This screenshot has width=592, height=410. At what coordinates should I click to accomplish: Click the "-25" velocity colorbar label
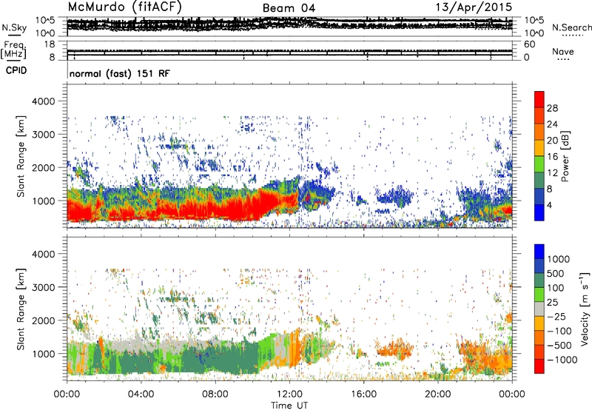click(556, 317)
